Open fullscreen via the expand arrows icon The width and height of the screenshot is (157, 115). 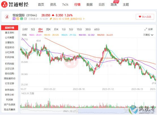[x=146, y=29]
